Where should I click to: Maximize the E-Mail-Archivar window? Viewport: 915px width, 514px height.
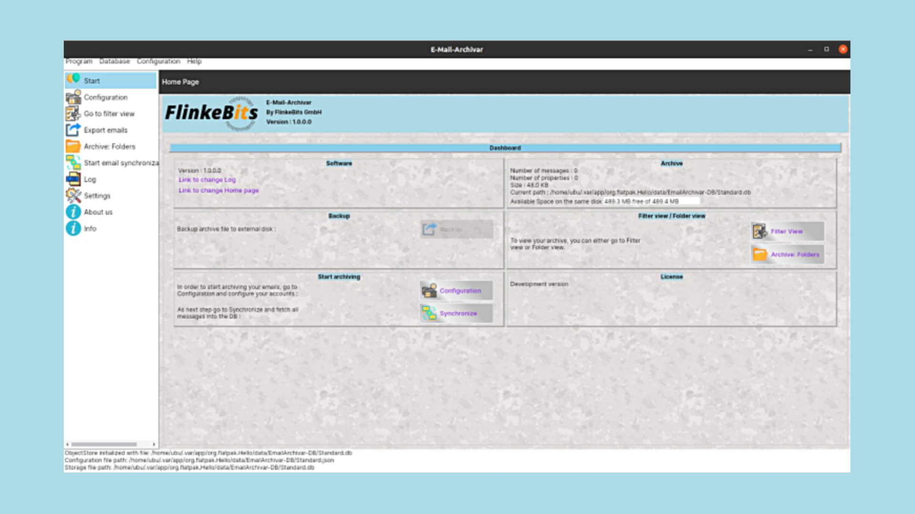click(826, 49)
